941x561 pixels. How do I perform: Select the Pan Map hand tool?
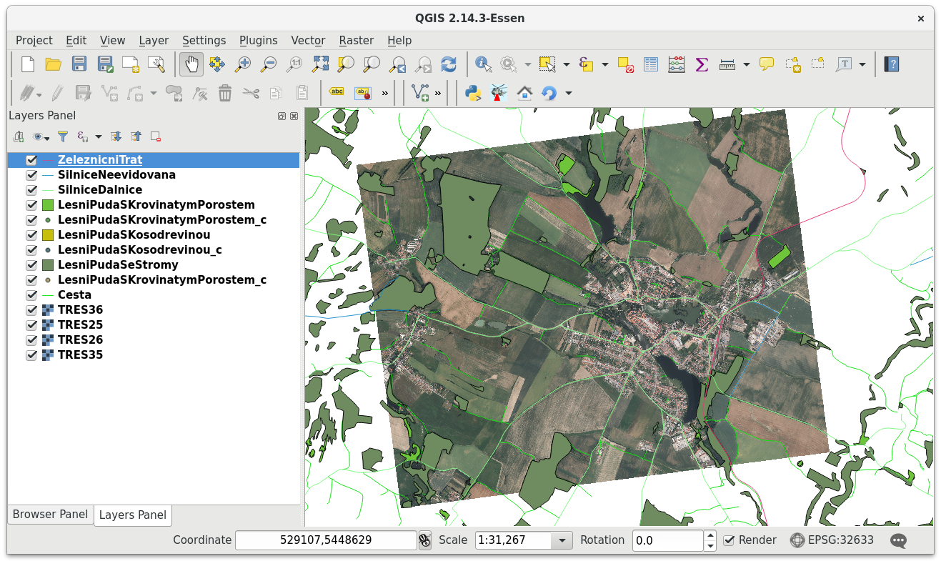[x=191, y=64]
